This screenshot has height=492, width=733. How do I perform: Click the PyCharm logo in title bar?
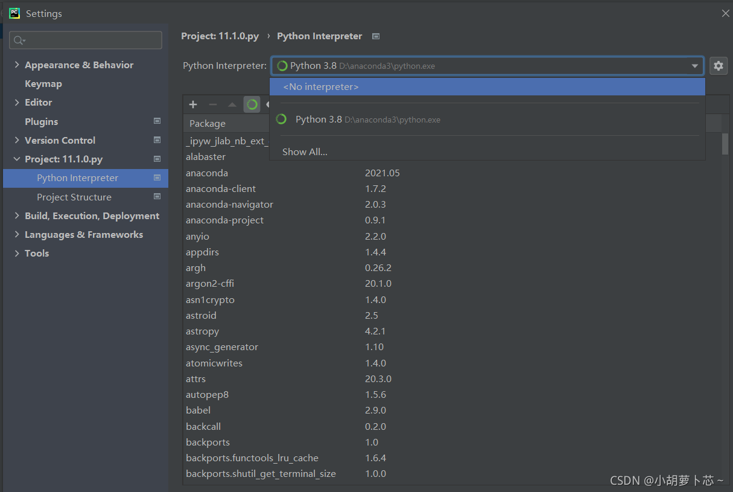(x=14, y=13)
